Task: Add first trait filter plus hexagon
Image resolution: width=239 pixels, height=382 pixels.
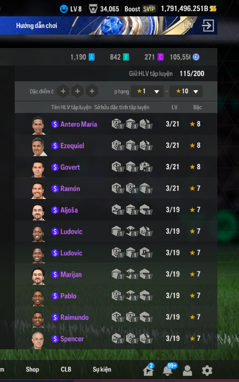Action: (63, 91)
